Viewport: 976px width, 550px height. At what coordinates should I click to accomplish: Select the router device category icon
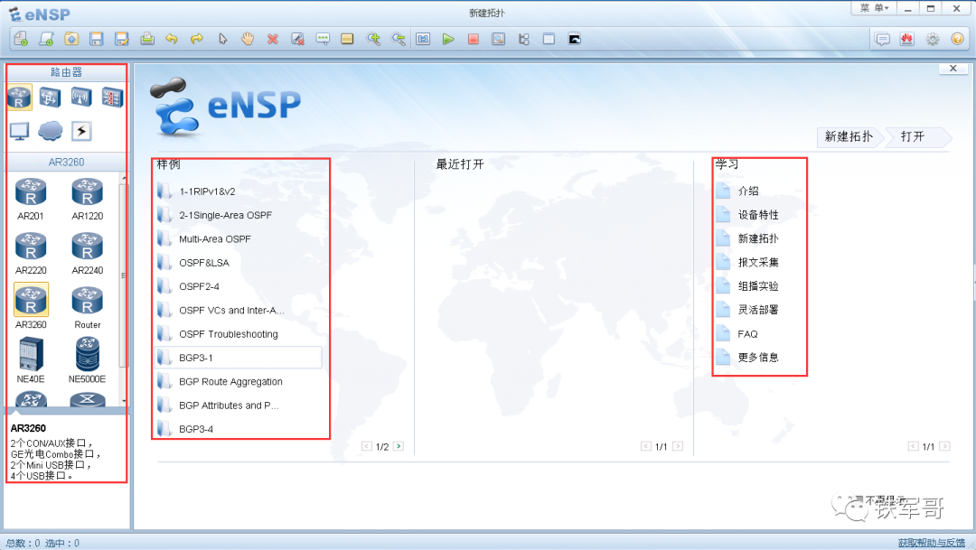[x=18, y=97]
